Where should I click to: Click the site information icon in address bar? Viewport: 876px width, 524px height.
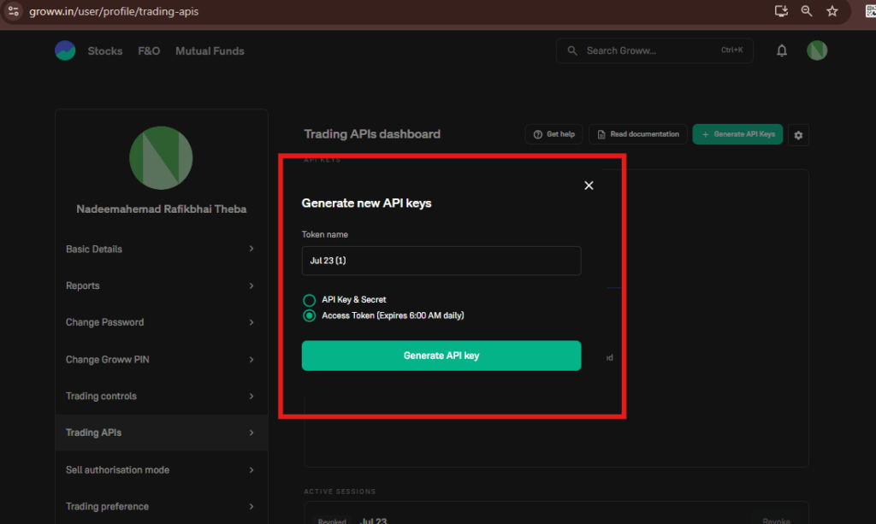(x=14, y=11)
